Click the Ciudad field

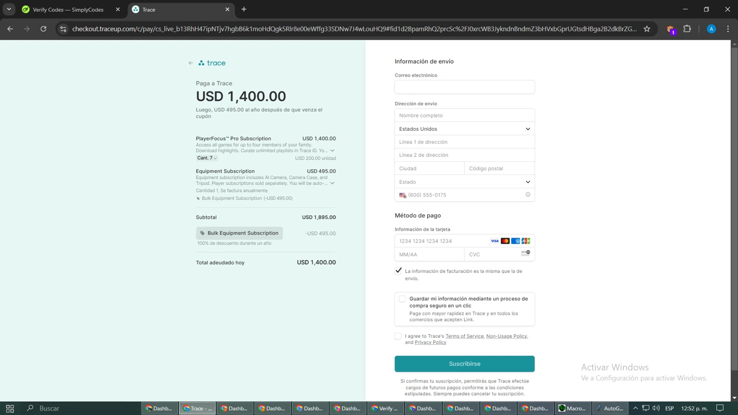[430, 168]
